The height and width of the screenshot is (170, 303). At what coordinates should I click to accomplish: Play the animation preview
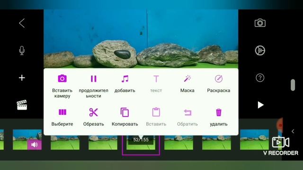click(260, 105)
